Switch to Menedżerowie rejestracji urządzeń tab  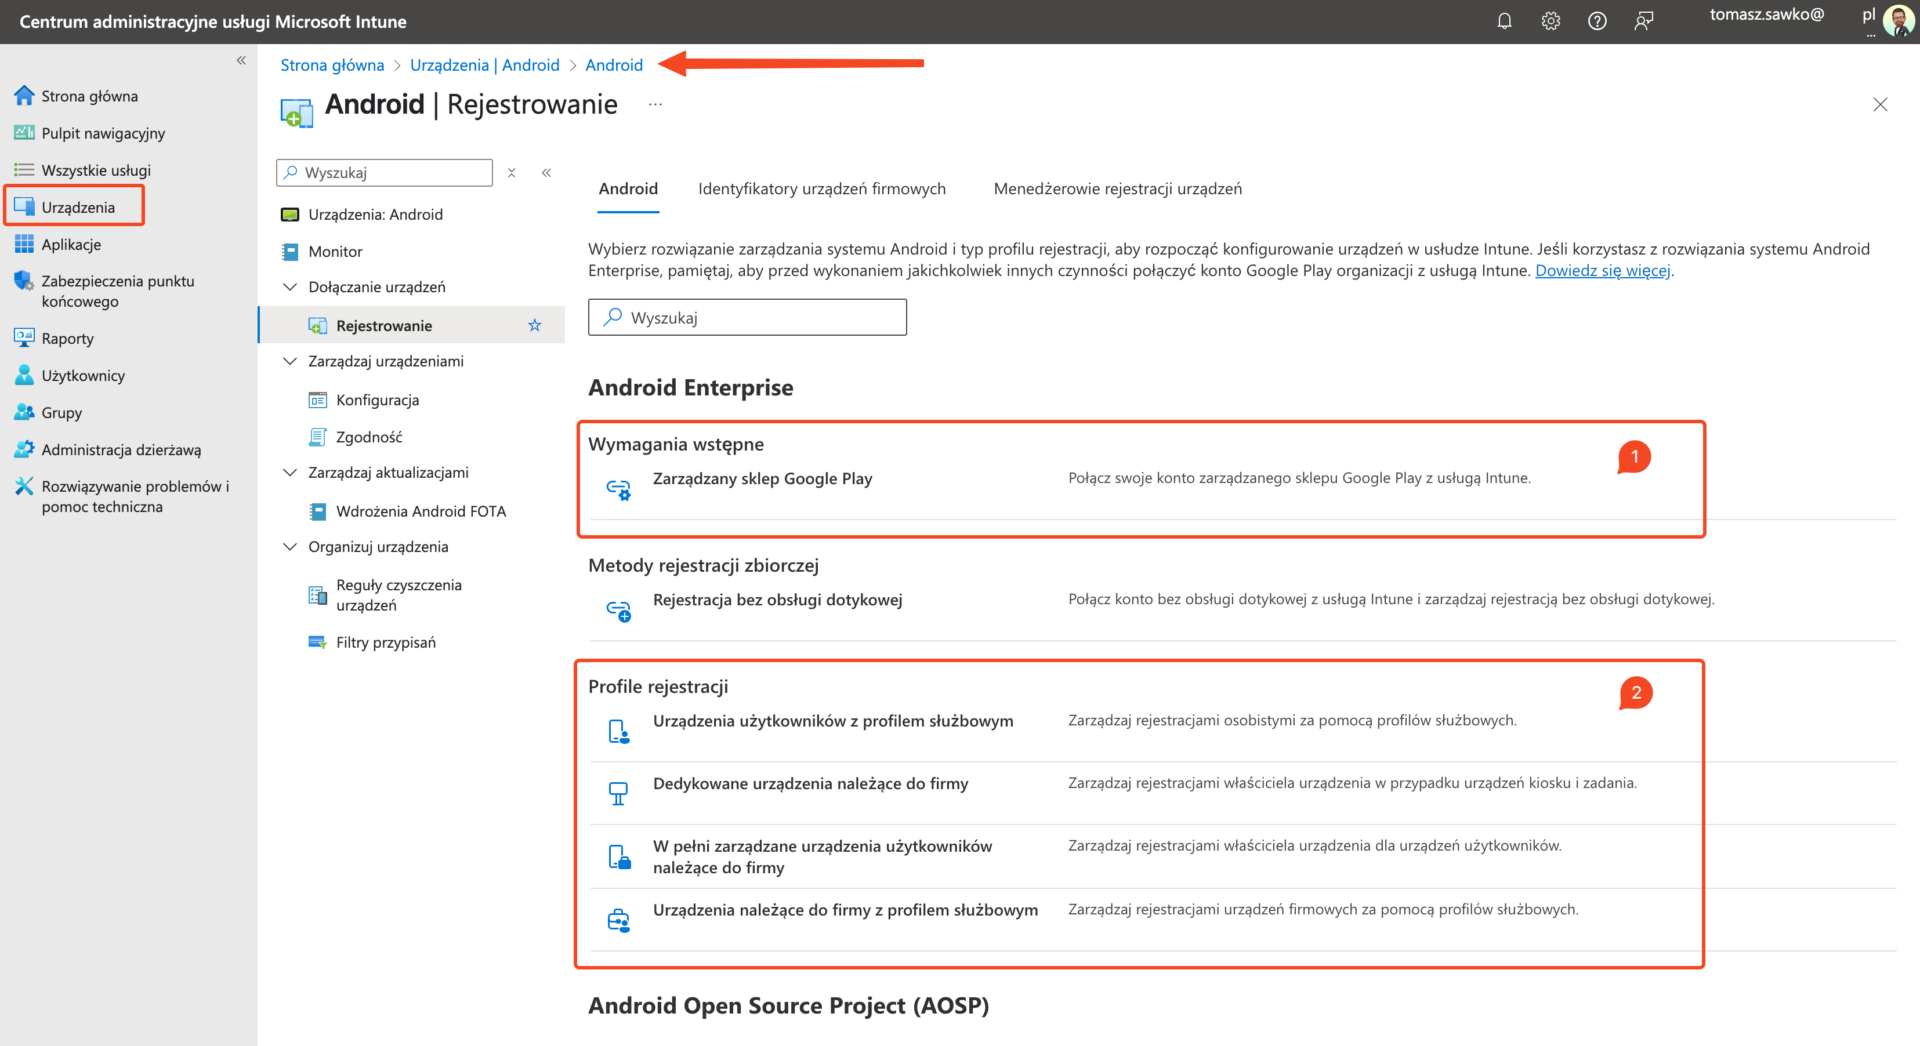[x=1117, y=188]
